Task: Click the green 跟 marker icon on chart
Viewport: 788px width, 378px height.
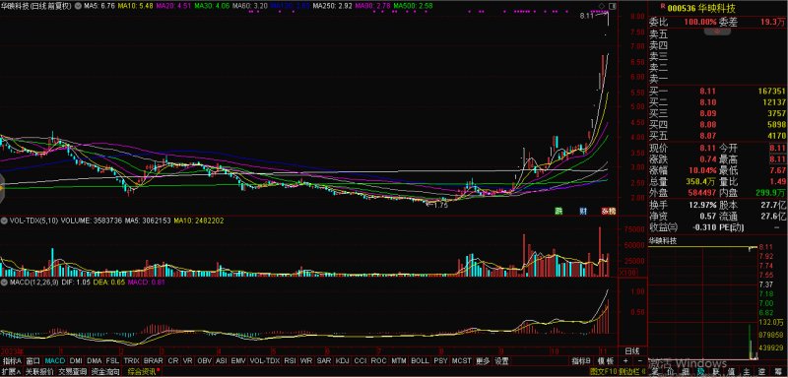Action: click(558, 212)
